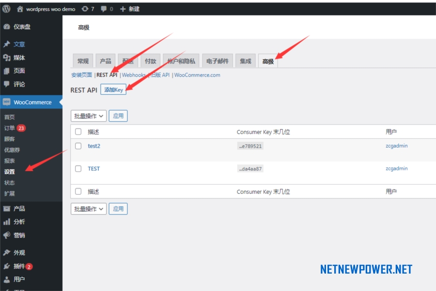This screenshot has height=291, width=436.
Task: Open 订单 in the WooCommerce submenu
Action: click(x=10, y=128)
